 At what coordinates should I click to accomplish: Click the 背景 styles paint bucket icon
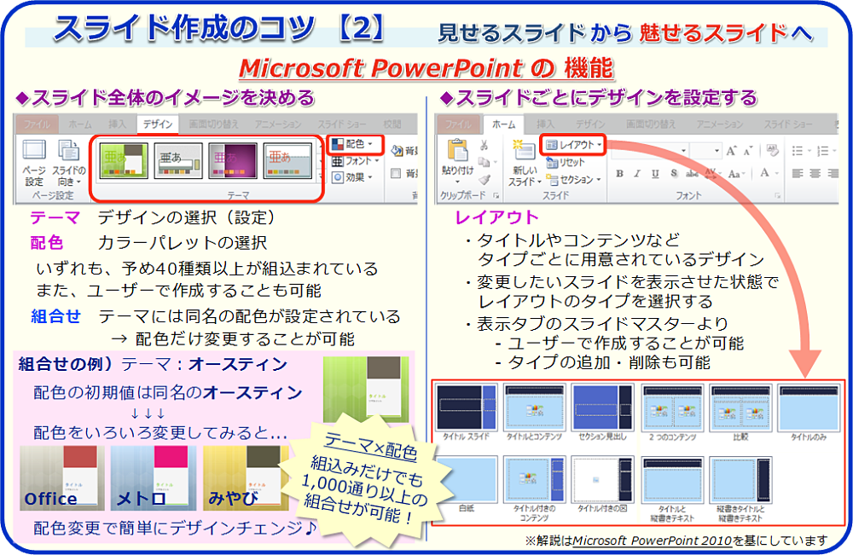coord(397,151)
